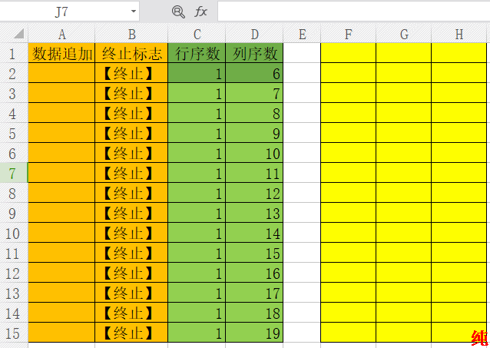The height and width of the screenshot is (348, 490).
Task: Select column A header
Action: [x=61, y=34]
